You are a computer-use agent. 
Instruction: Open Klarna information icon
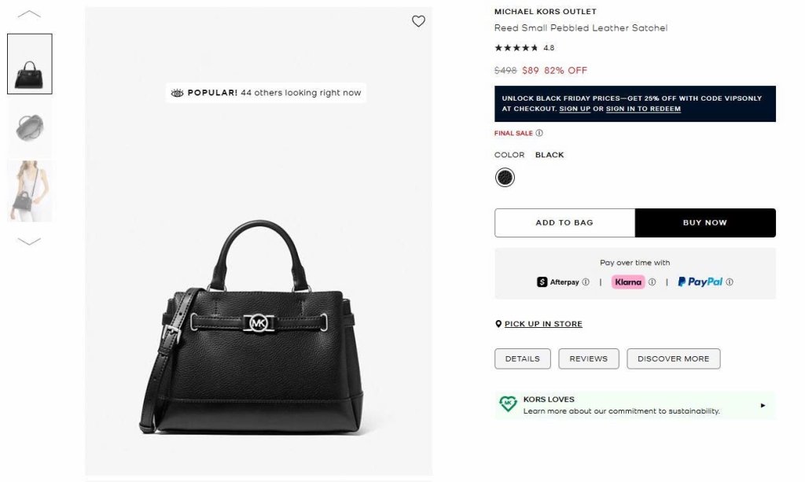652,282
